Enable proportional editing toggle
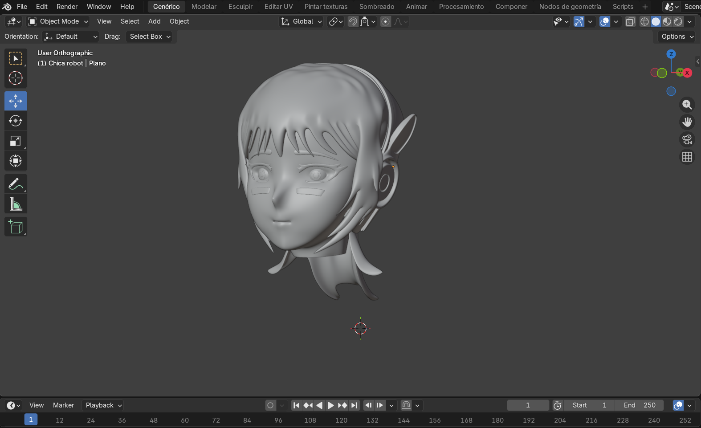This screenshot has height=428, width=701. point(386,21)
